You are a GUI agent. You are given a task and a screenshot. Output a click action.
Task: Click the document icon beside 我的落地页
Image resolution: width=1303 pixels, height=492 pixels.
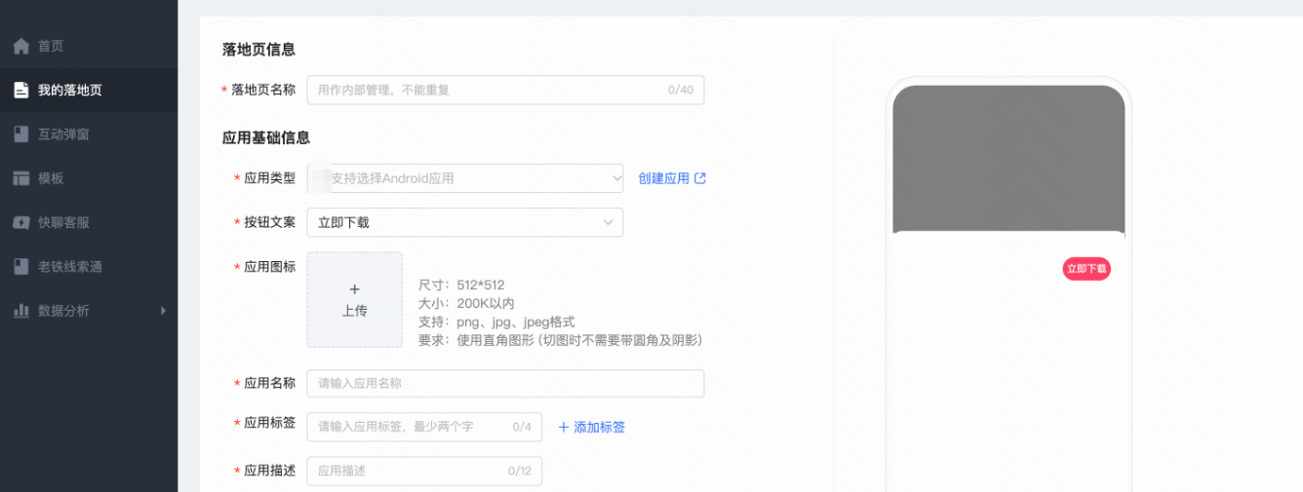[21, 90]
